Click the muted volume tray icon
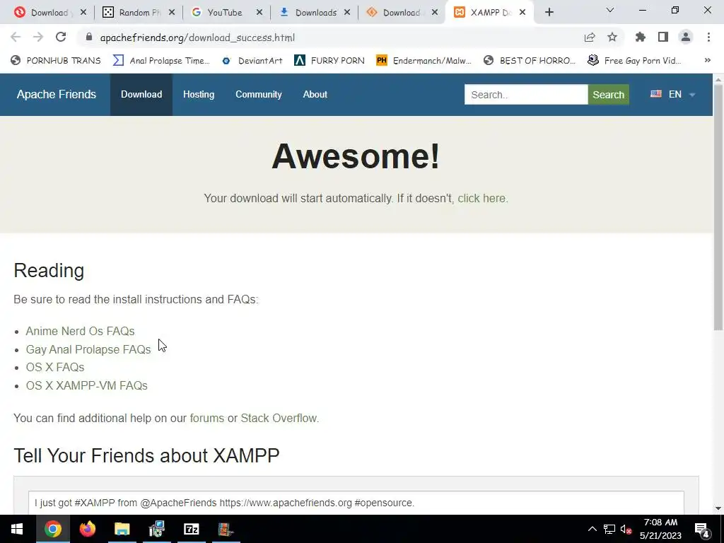Screen dimensions: 724x543 pyautogui.click(x=626, y=529)
